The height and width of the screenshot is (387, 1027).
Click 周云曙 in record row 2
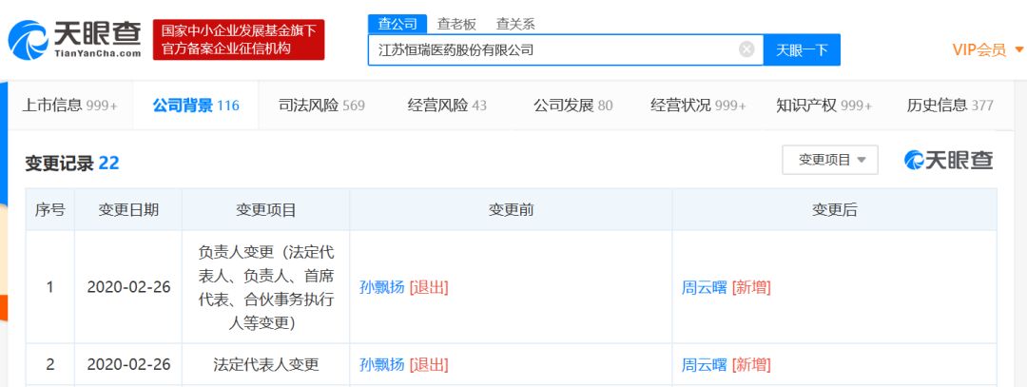coord(704,364)
